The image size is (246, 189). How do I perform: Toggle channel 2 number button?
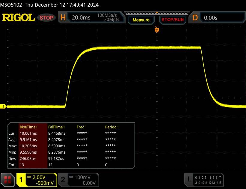(x=63, y=180)
